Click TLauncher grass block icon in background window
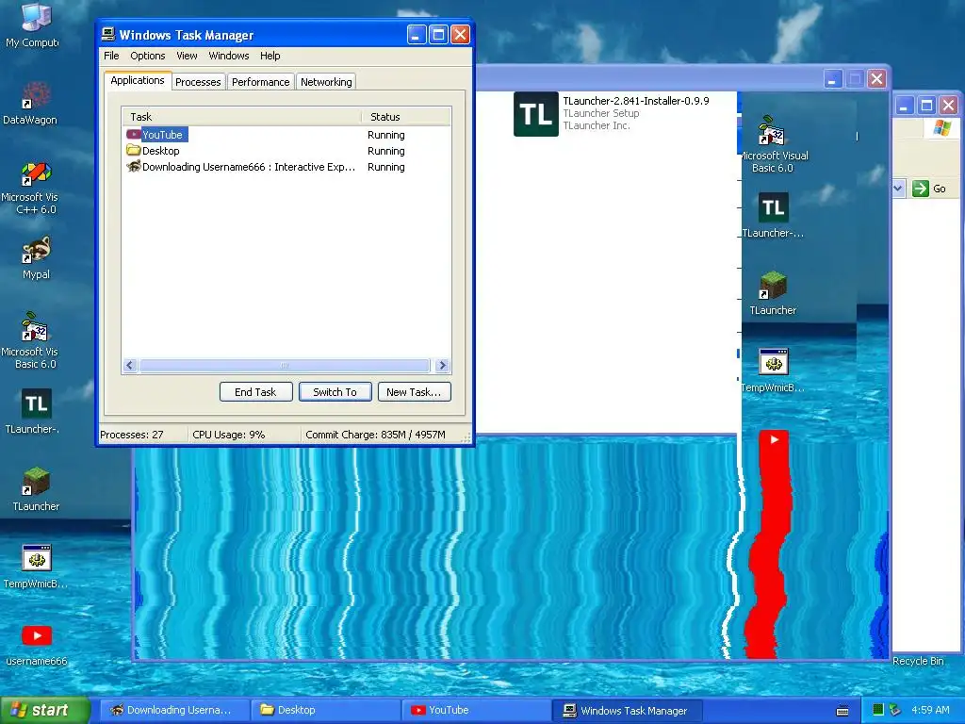The width and height of the screenshot is (965, 724). coord(773,285)
